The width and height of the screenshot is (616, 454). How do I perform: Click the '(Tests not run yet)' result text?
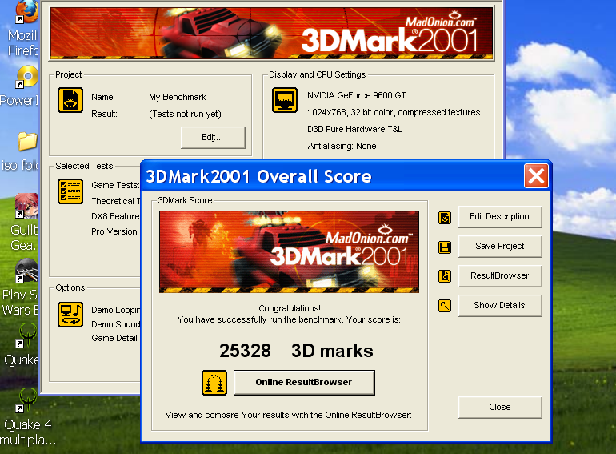coord(185,114)
